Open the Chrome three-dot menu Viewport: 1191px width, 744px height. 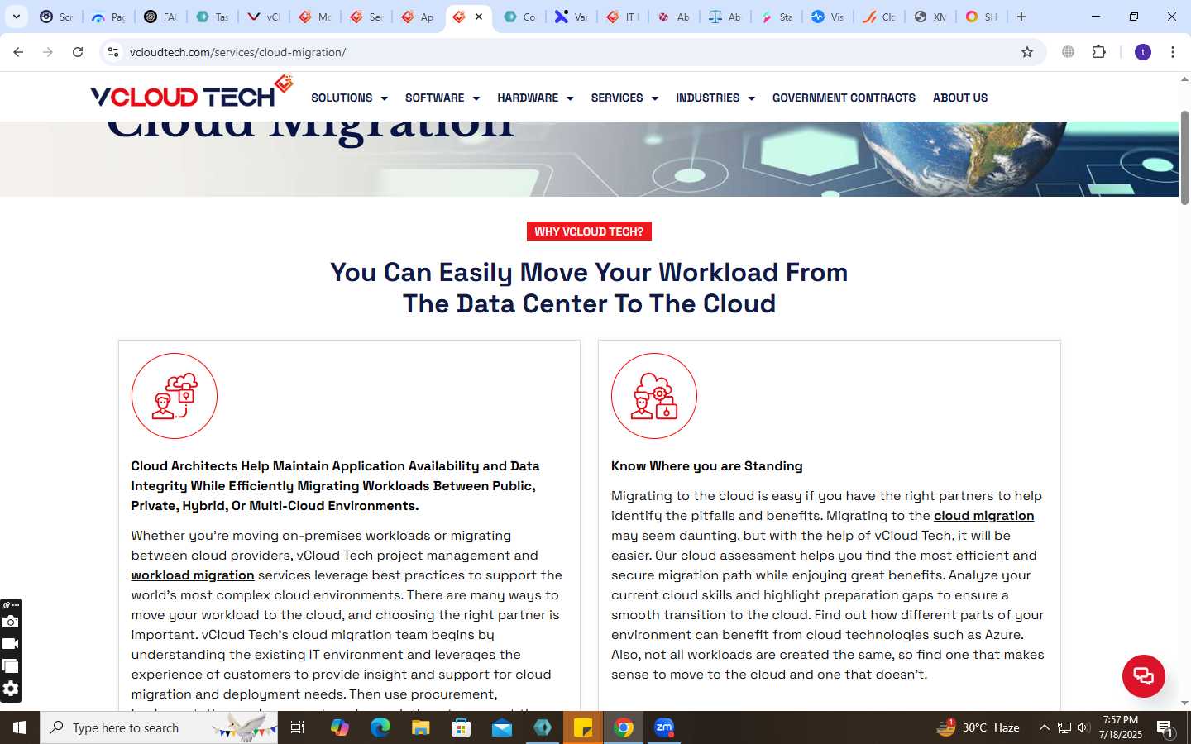click(x=1173, y=52)
